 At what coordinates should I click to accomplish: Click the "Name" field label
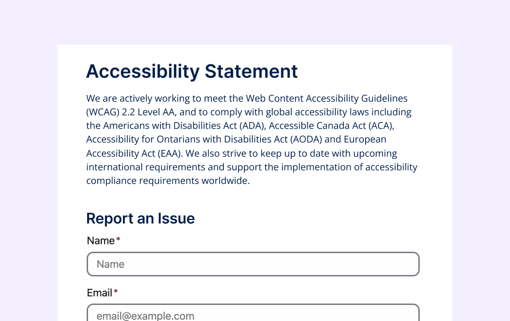pyautogui.click(x=100, y=241)
